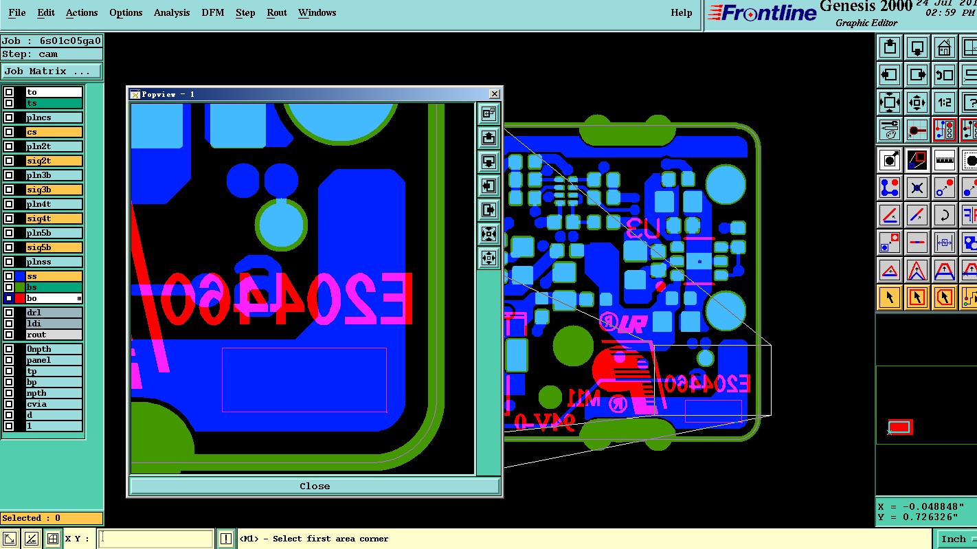
Task: Click the snap-to-pad line icon
Action: [917, 129]
